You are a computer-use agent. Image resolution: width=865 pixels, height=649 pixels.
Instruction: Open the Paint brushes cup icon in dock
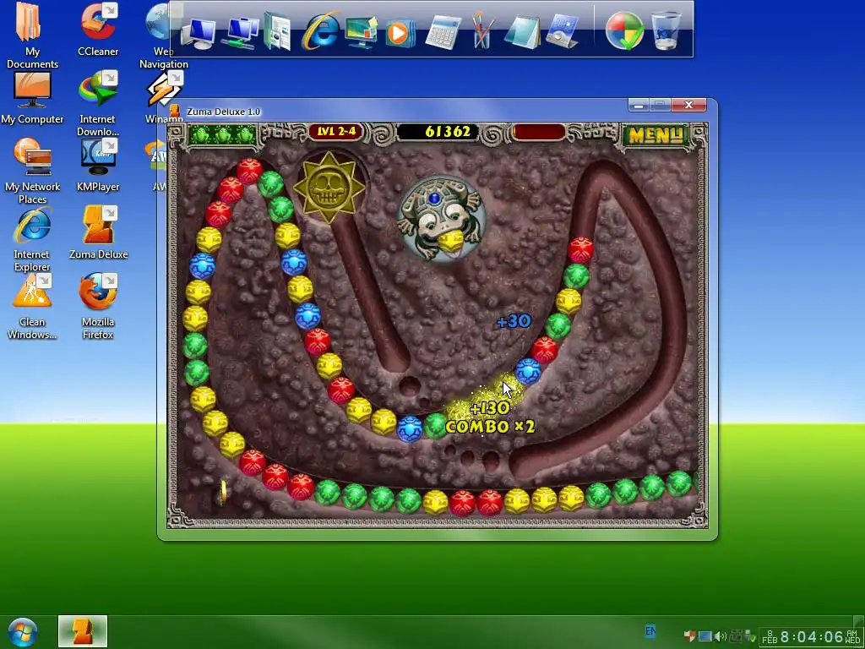pos(481,30)
